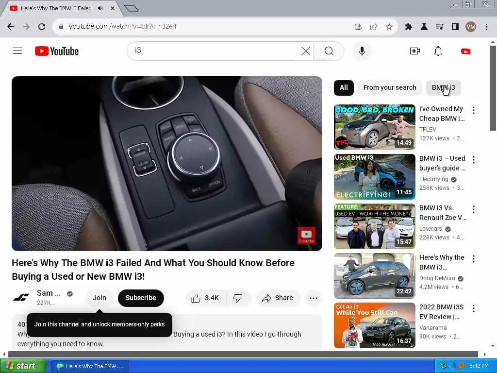Click the Chrome Labs flask icon
The width and height of the screenshot is (497, 373).
[424, 27]
